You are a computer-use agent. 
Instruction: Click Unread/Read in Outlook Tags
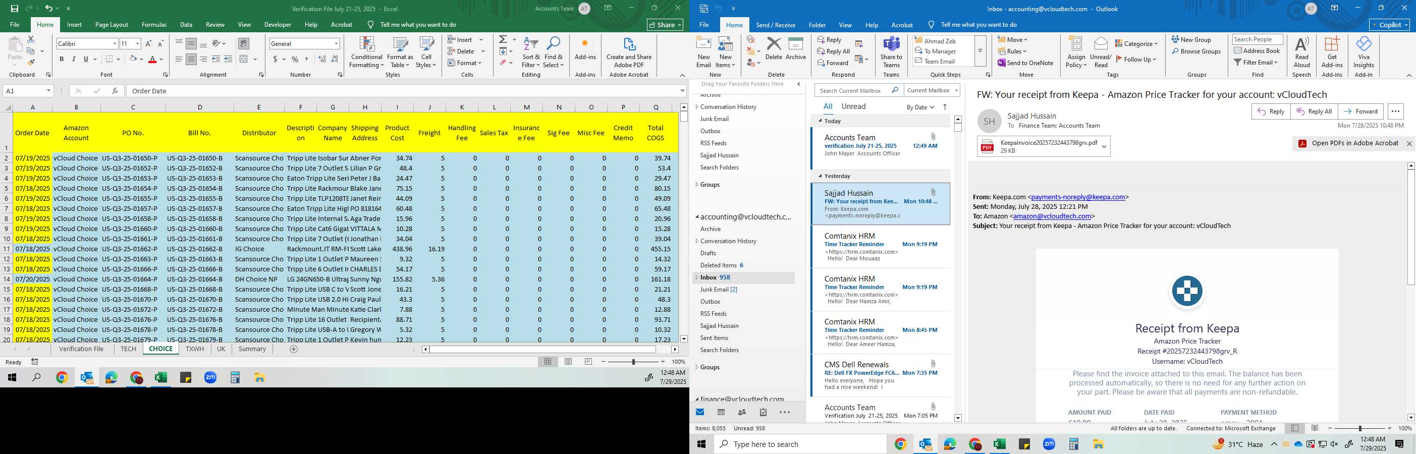[x=1101, y=52]
